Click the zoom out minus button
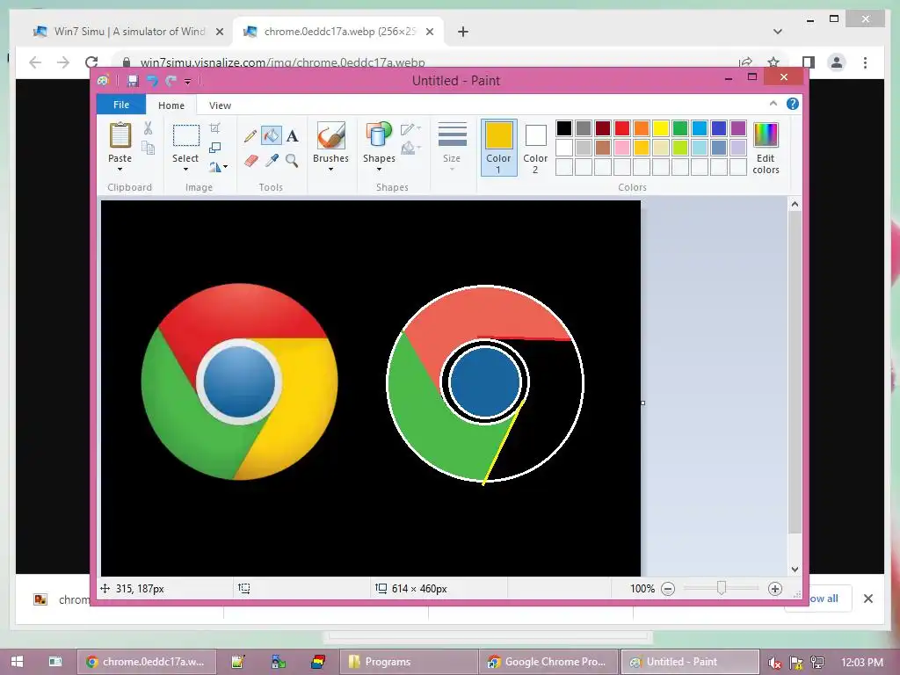 point(668,589)
